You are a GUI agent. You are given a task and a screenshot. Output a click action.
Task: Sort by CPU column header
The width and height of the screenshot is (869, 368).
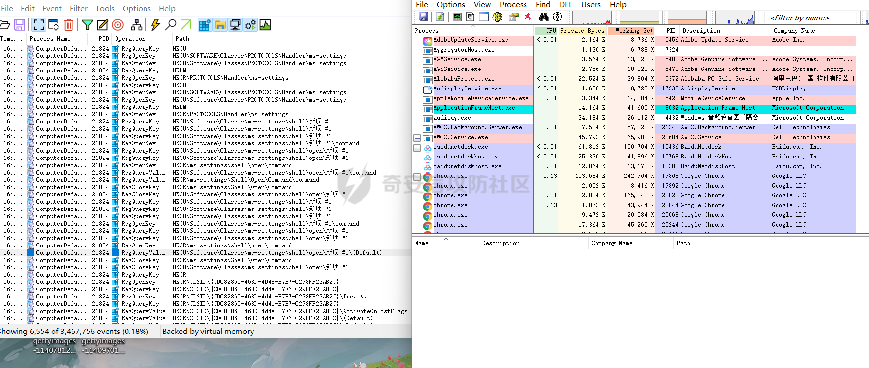[546, 31]
